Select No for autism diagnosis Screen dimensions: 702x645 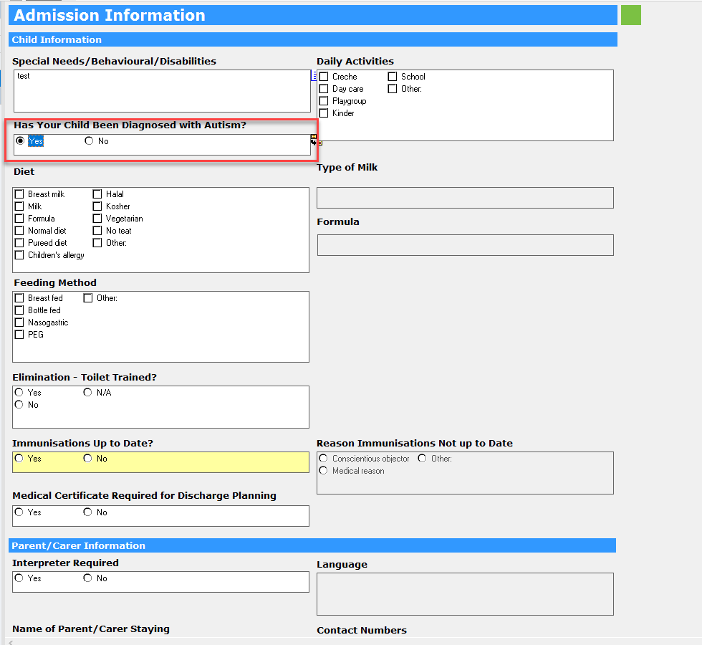coord(89,140)
